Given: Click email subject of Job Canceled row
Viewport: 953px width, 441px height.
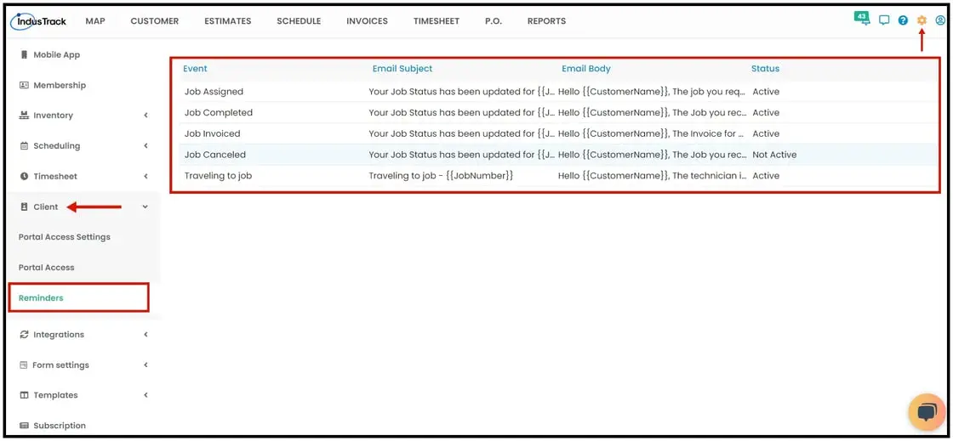Looking at the screenshot, I should coord(462,155).
